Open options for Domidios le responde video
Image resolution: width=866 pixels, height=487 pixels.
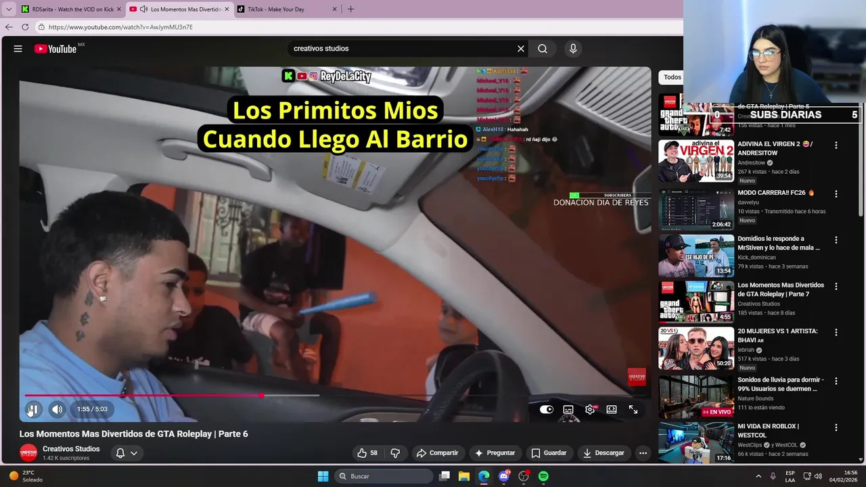pos(836,239)
